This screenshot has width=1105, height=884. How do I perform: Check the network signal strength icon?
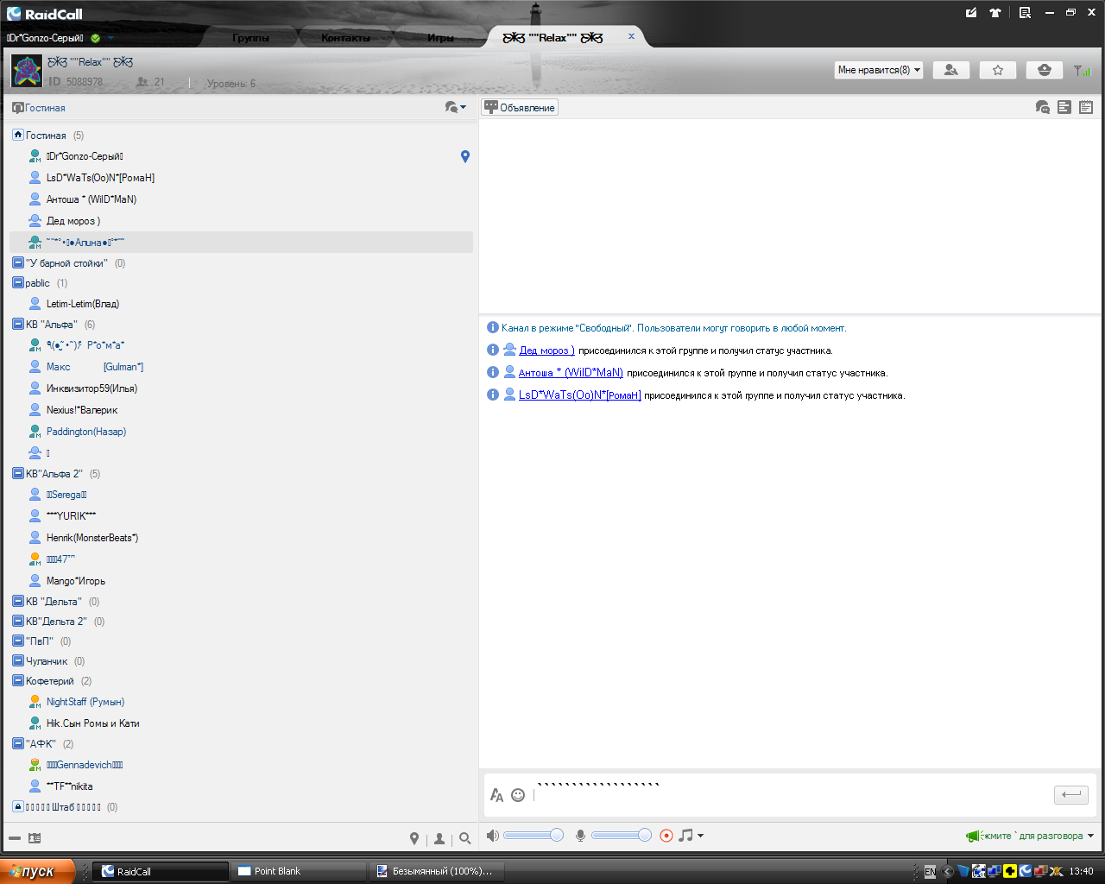click(1082, 71)
